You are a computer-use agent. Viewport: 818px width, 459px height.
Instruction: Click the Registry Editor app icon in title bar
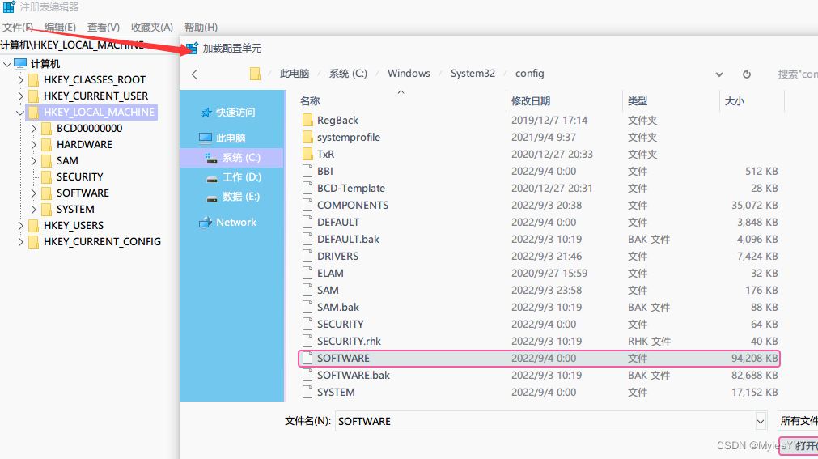(x=9, y=6)
